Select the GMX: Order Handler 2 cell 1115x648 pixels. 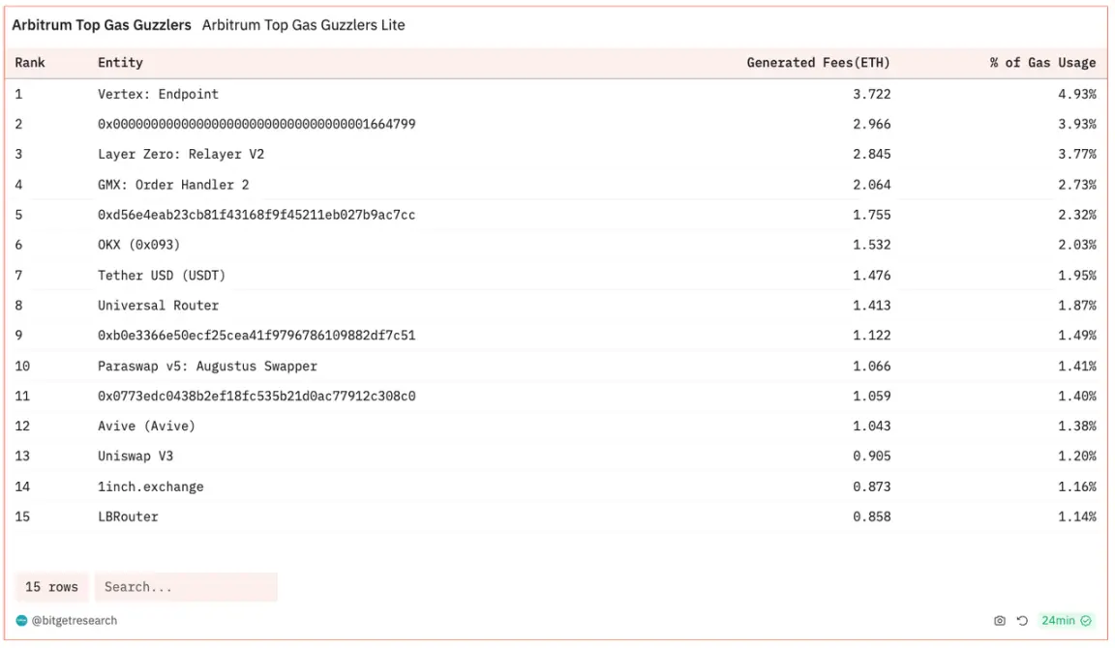click(173, 185)
